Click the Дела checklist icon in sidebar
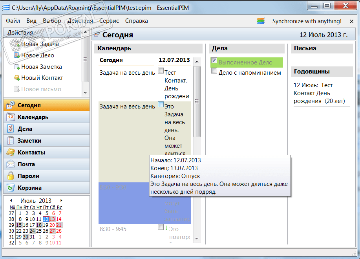This screenshot has width=360, height=259. [x=11, y=129]
